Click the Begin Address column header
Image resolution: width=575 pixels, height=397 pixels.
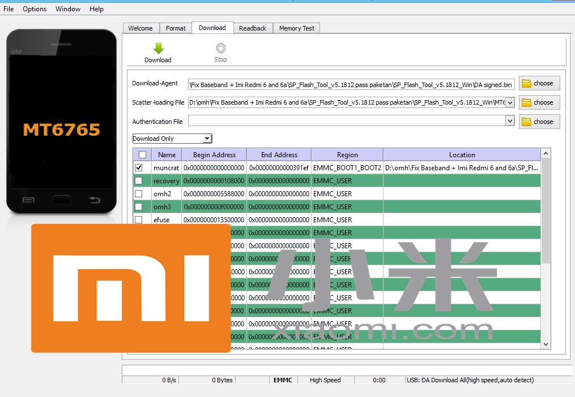coord(215,154)
